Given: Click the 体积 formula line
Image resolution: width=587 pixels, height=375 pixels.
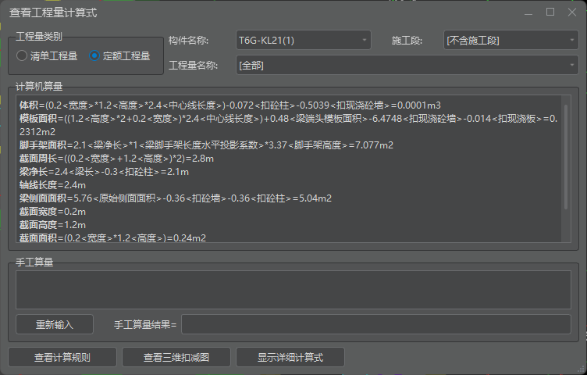Looking at the screenshot, I should pyautogui.click(x=230, y=105).
